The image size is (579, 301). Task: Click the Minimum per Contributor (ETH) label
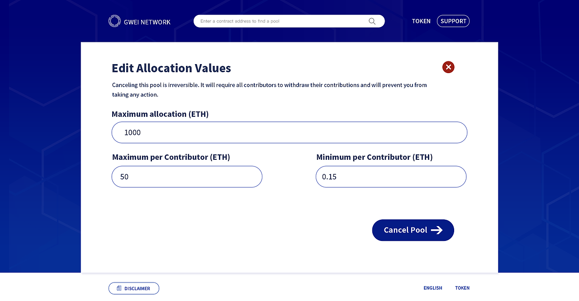(x=375, y=157)
